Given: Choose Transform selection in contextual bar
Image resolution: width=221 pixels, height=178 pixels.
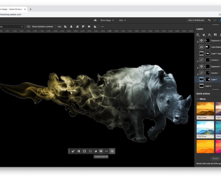Looking at the screenshot, I should [84, 151].
